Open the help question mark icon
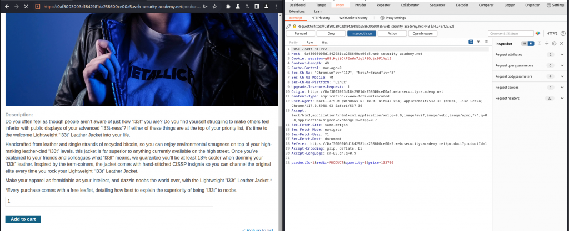Image resolution: width=569 pixels, height=231 pixels. 563,33
